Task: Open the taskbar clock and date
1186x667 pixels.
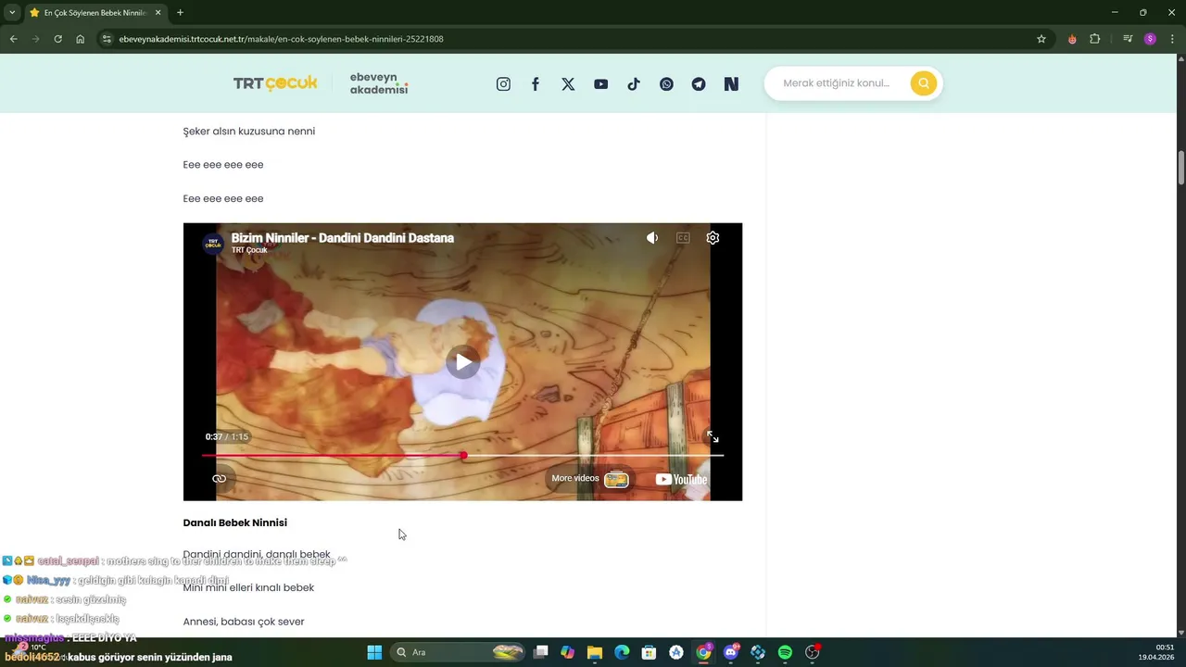Action: pyautogui.click(x=1157, y=652)
